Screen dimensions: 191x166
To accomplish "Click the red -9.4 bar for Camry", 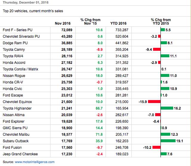I will [x=157, y=49].
